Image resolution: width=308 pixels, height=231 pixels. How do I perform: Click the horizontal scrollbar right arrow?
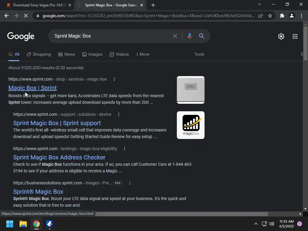[x=300, y=214]
